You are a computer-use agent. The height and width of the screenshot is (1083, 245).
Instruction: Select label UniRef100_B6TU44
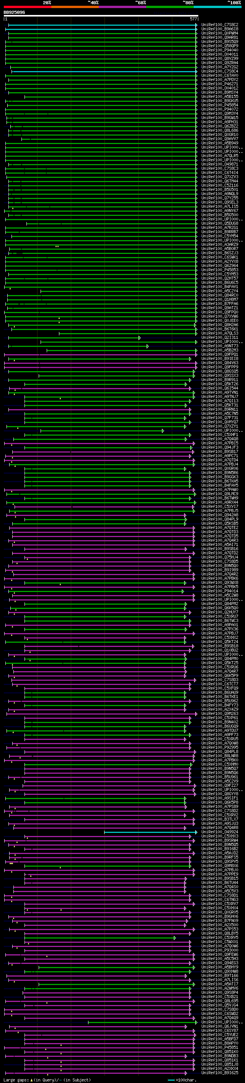point(220,883)
